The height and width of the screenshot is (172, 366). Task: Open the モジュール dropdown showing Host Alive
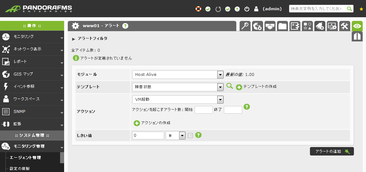tap(178, 74)
